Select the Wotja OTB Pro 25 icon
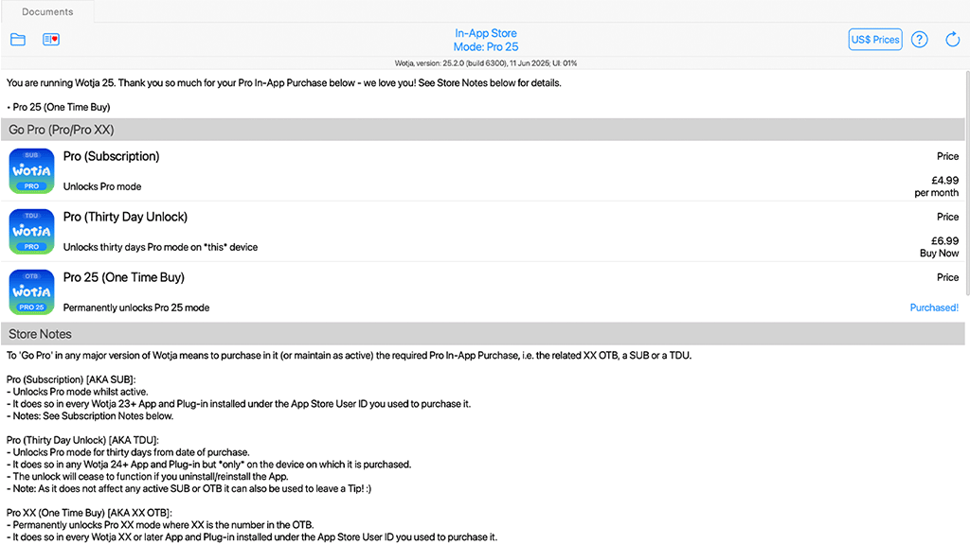This screenshot has height=545, width=970. [x=31, y=292]
